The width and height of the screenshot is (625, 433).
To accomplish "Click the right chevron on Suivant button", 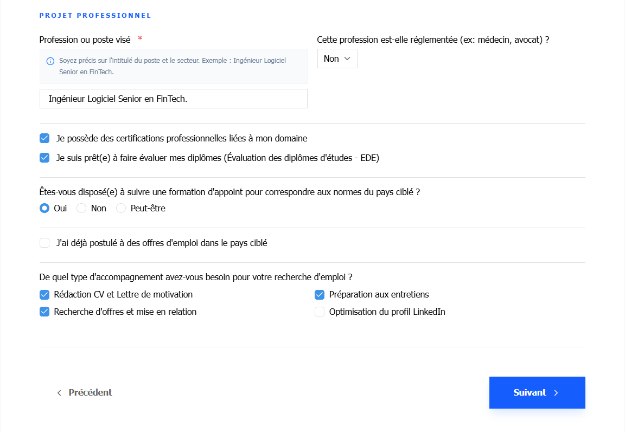I will point(556,393).
